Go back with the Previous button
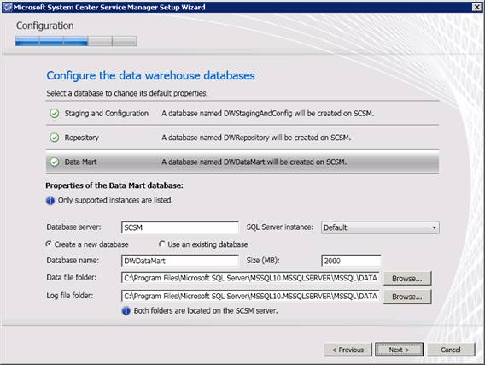The image size is (485, 365). pos(348,350)
